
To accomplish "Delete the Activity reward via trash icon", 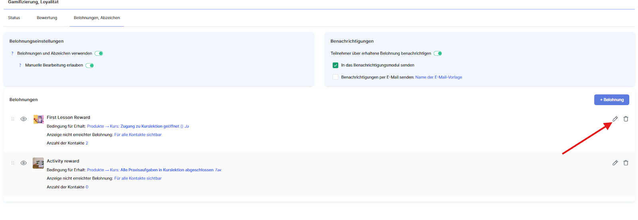I will (x=626, y=163).
